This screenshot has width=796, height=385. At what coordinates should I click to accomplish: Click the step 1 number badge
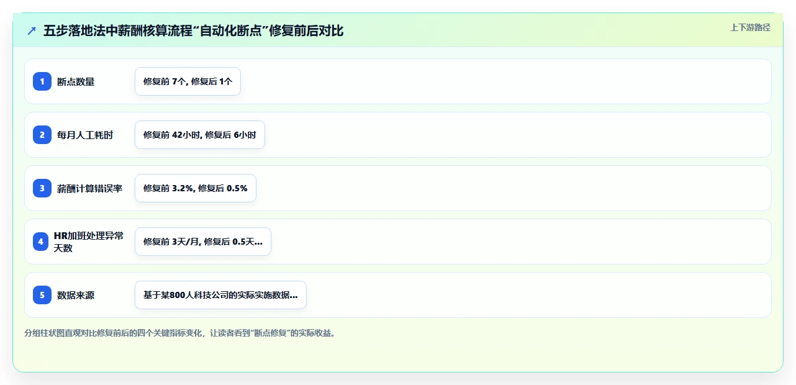coord(42,81)
